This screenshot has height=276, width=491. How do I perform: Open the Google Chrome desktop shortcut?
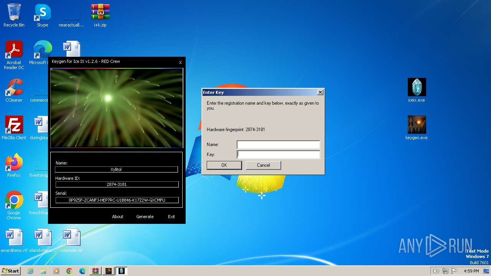pyautogui.click(x=14, y=205)
